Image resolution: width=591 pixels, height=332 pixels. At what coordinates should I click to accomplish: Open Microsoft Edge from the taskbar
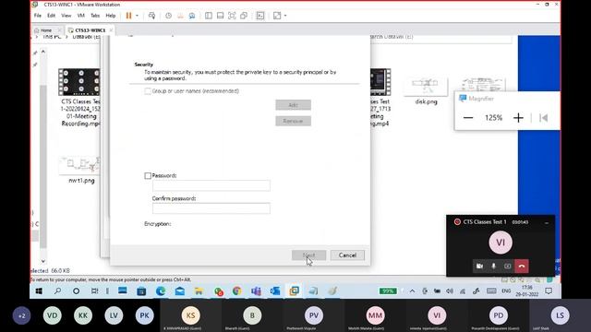pyautogui.click(x=161, y=291)
